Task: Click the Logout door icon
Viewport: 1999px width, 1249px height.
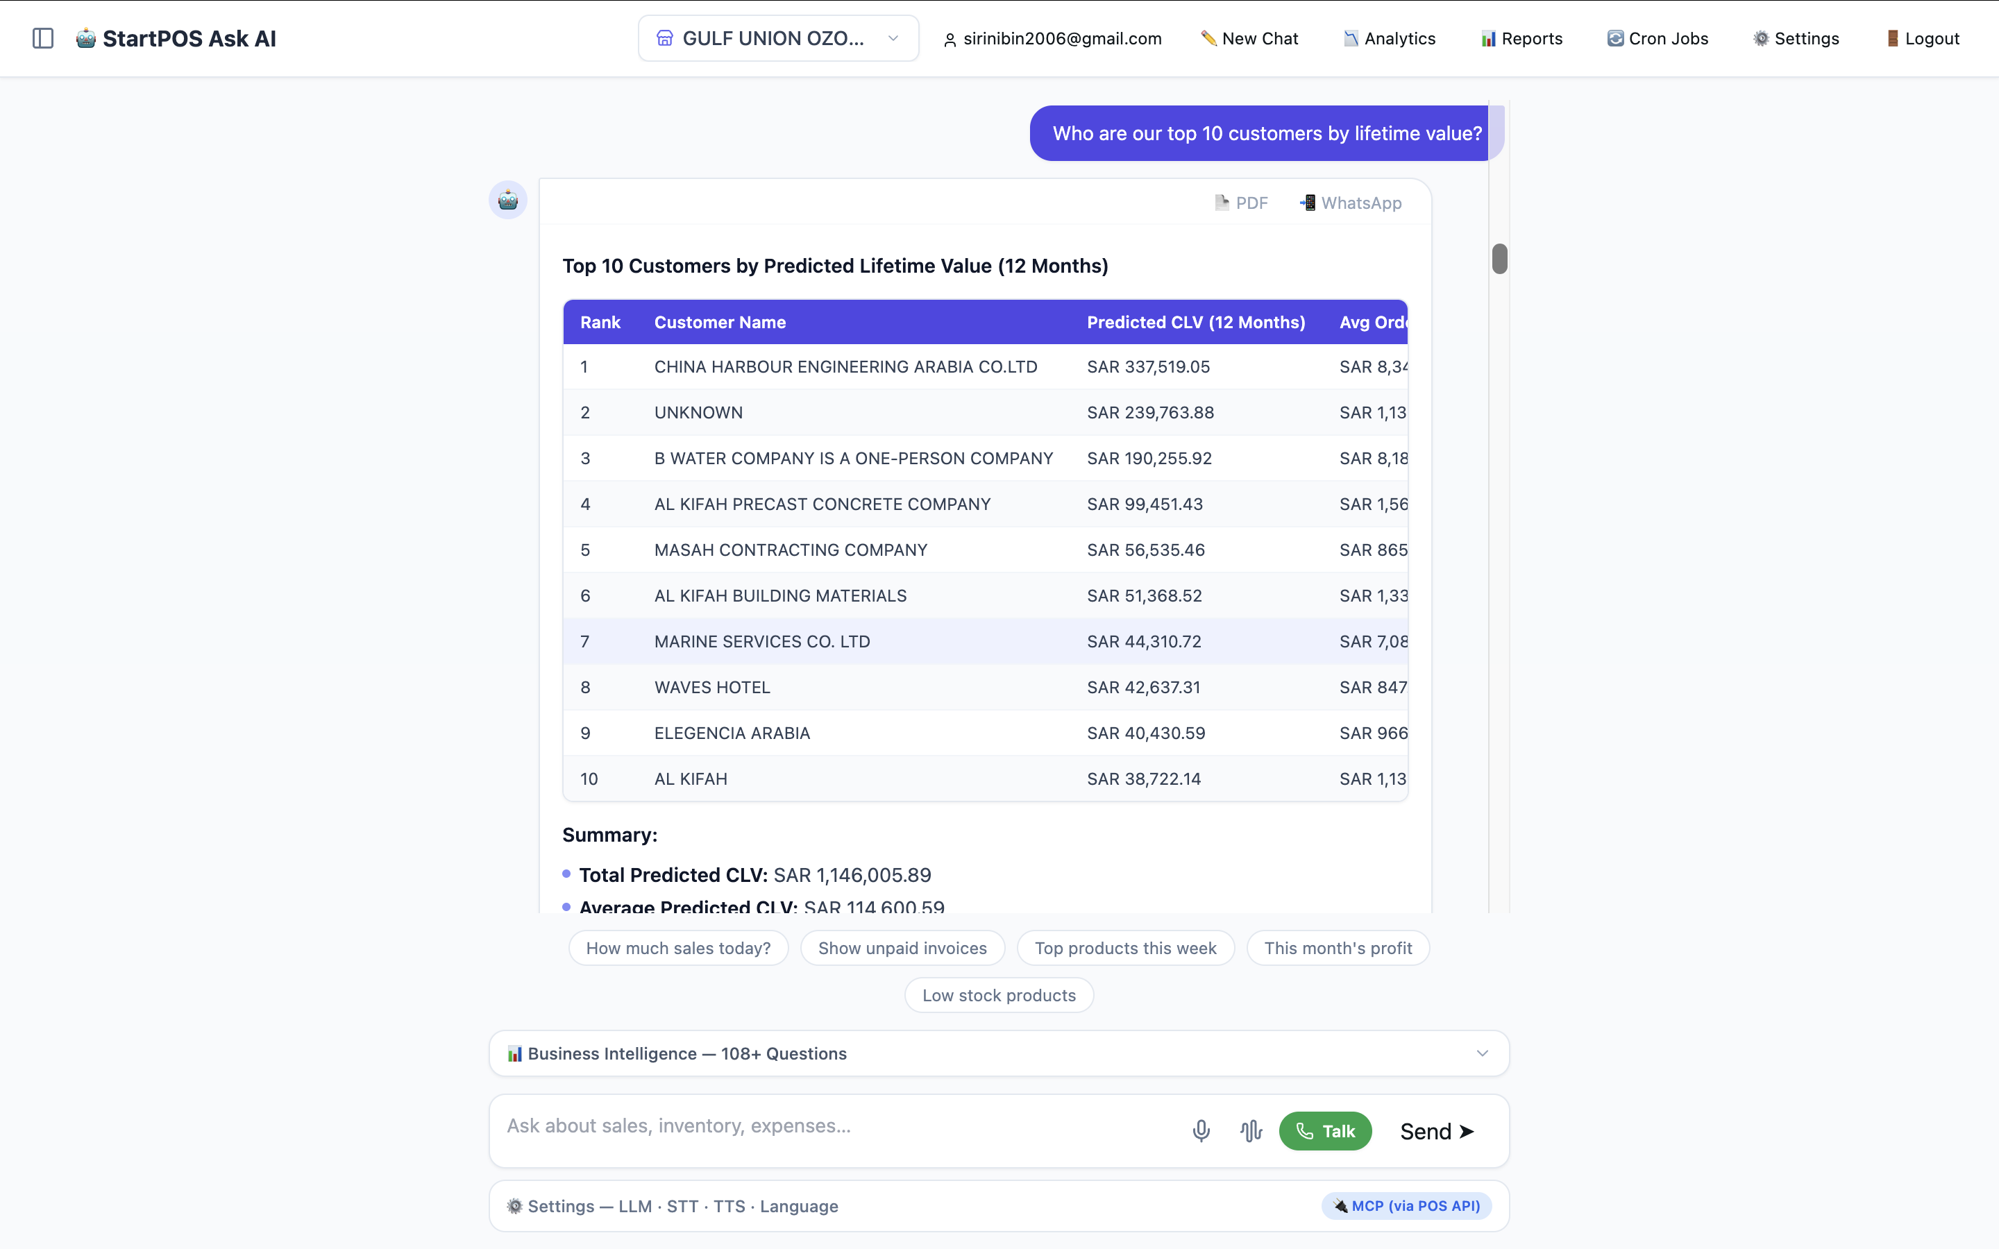Action: [1892, 38]
